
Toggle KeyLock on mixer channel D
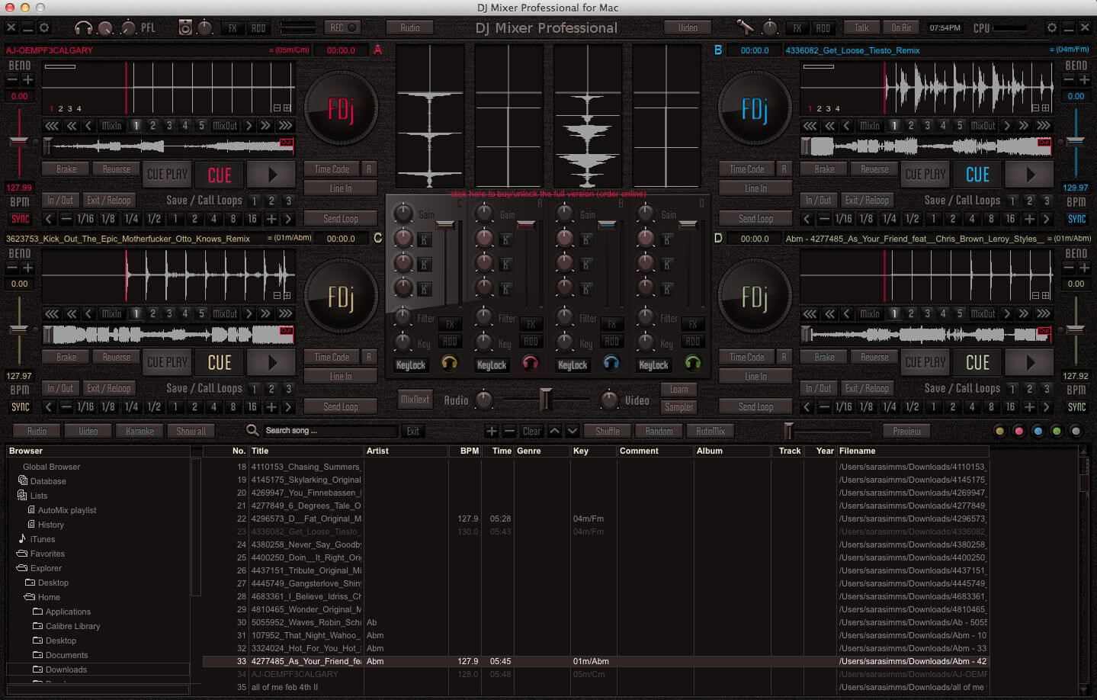(653, 365)
